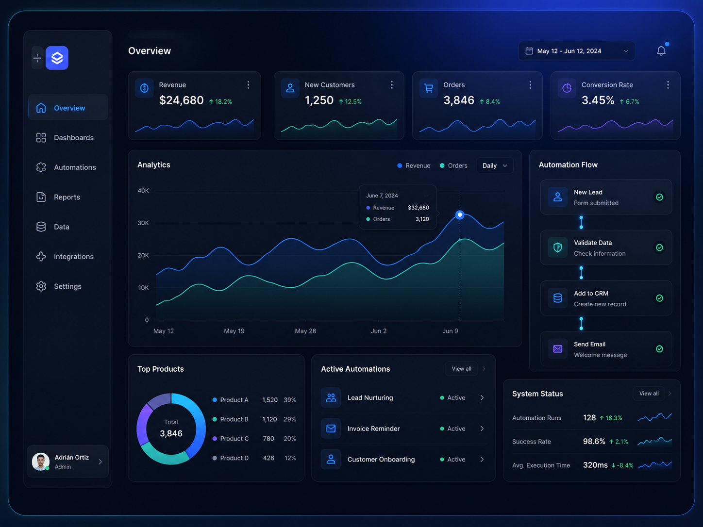Click the Success Rate 98.6% value
This screenshot has height=527, width=703.
[x=594, y=442]
